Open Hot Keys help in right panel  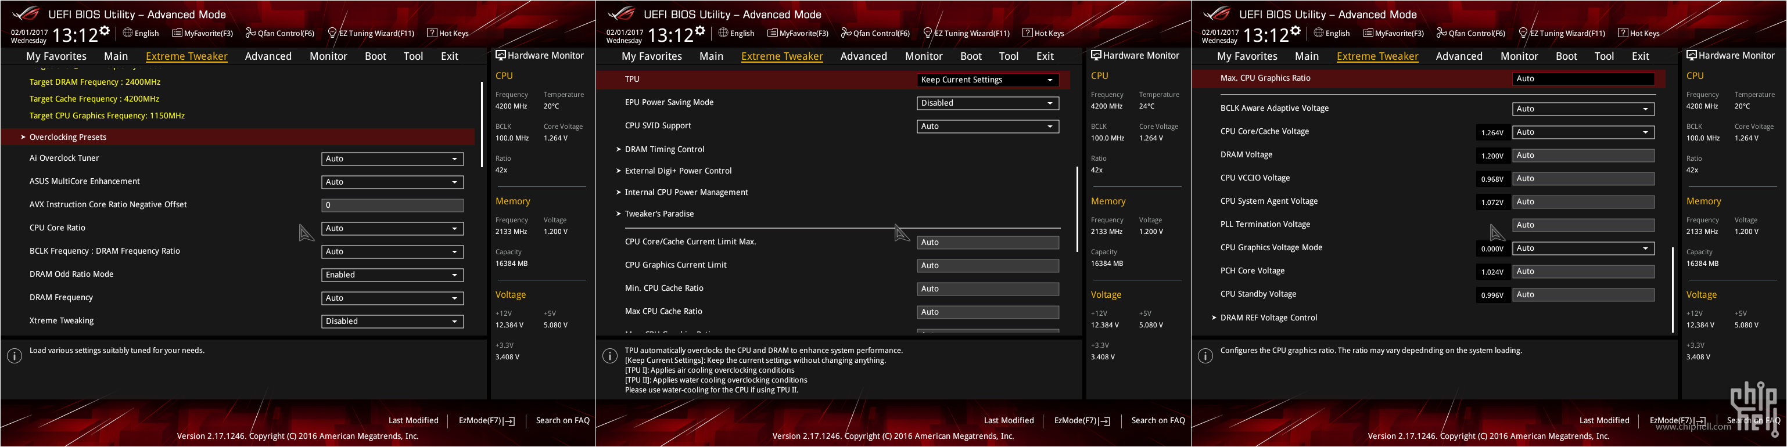coord(1639,33)
